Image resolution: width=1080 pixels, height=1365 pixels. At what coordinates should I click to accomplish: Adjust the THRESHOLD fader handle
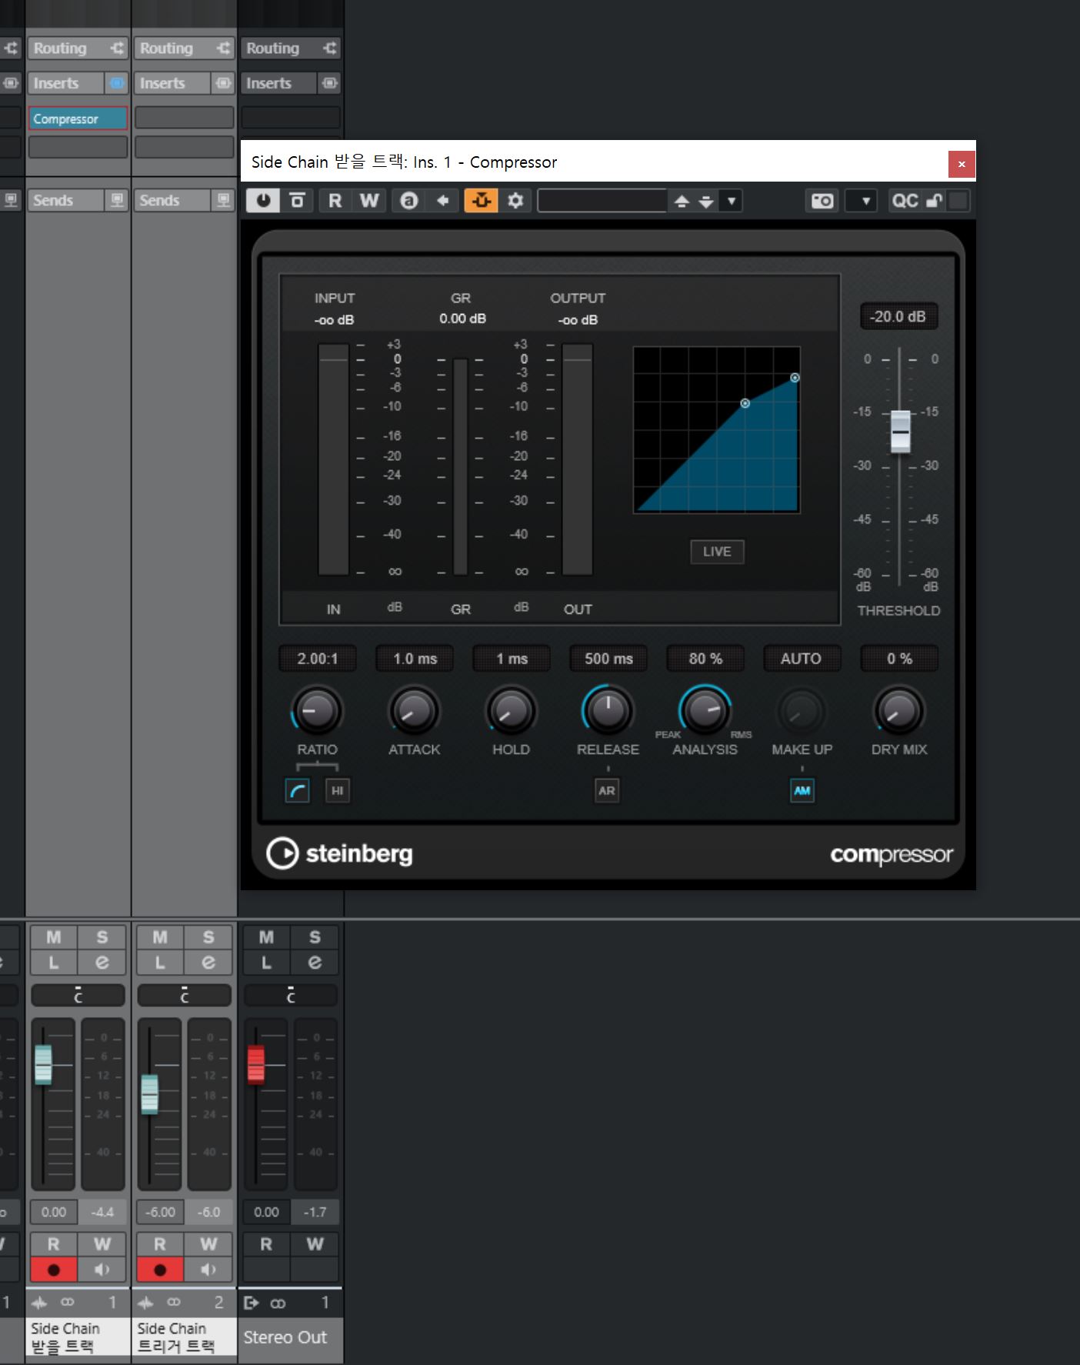point(900,431)
